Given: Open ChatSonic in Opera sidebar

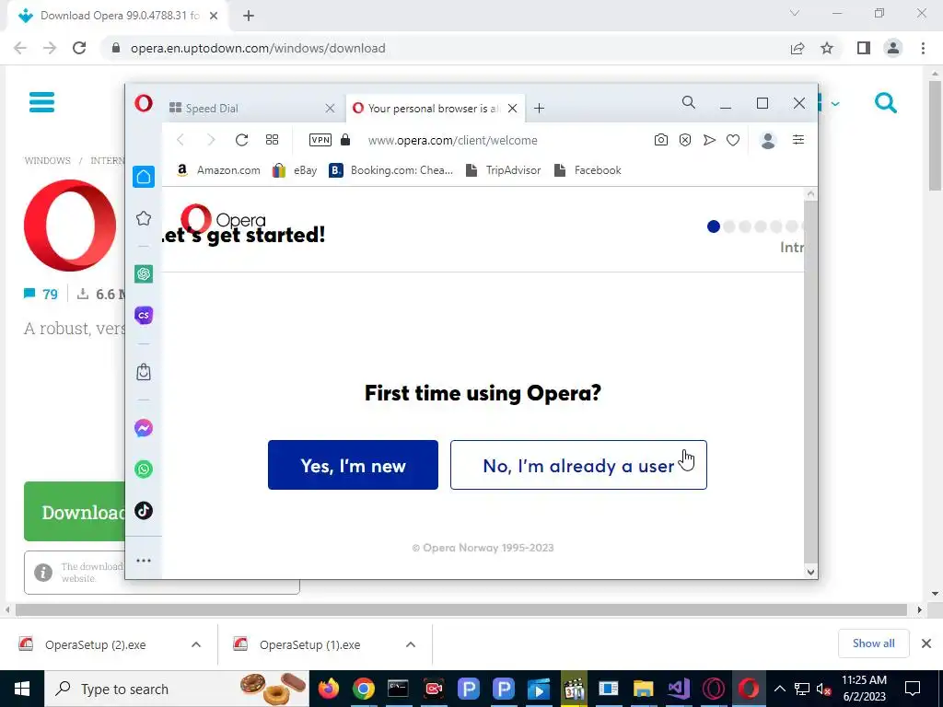Looking at the screenshot, I should [143, 315].
